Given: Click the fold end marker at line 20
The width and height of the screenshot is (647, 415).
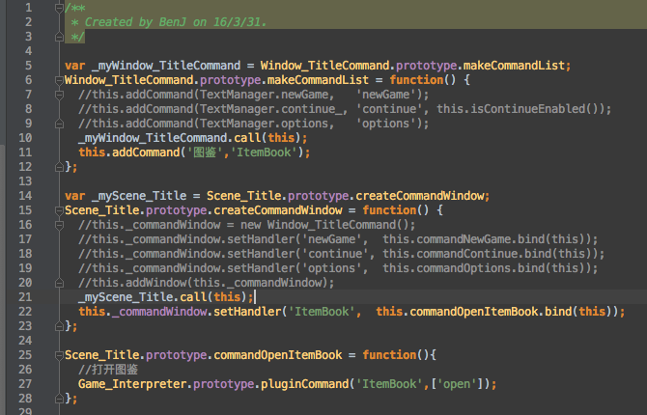Looking at the screenshot, I should [x=59, y=283].
